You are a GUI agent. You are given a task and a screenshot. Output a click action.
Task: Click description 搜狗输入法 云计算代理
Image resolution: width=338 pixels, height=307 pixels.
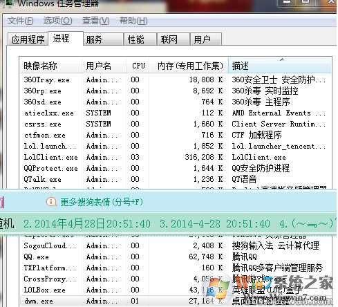coord(276,245)
